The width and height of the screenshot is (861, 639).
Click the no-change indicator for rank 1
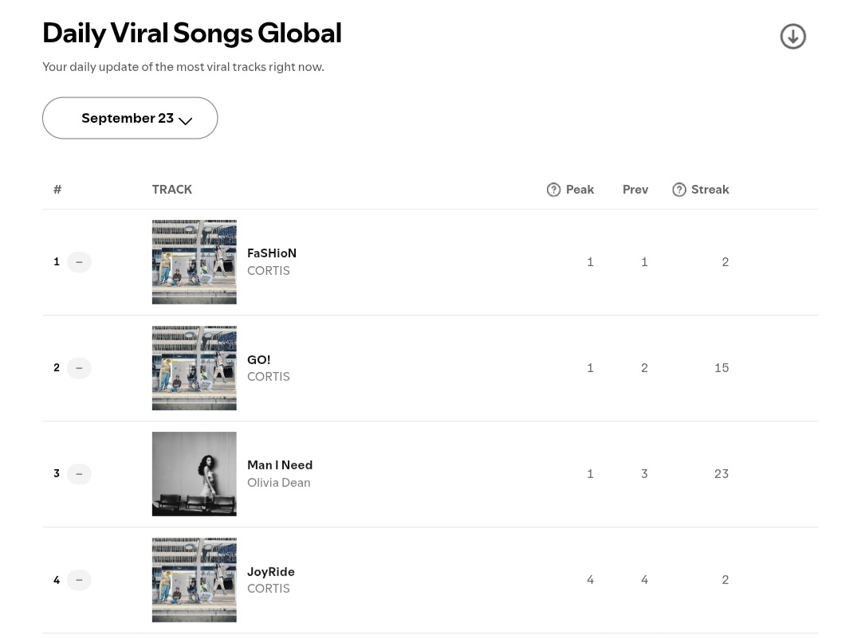pyautogui.click(x=79, y=262)
